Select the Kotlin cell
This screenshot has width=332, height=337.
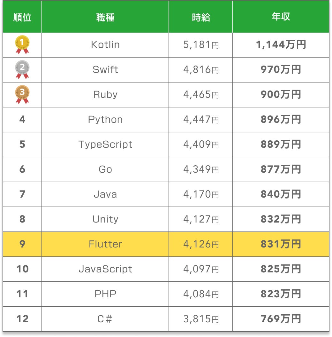point(105,45)
